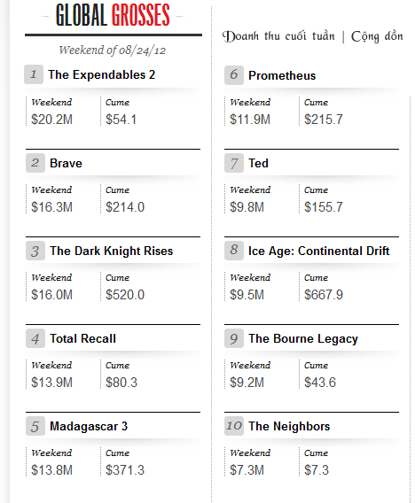Click the Global Grosses header
Screen dimensions: 415x503
coord(113,15)
